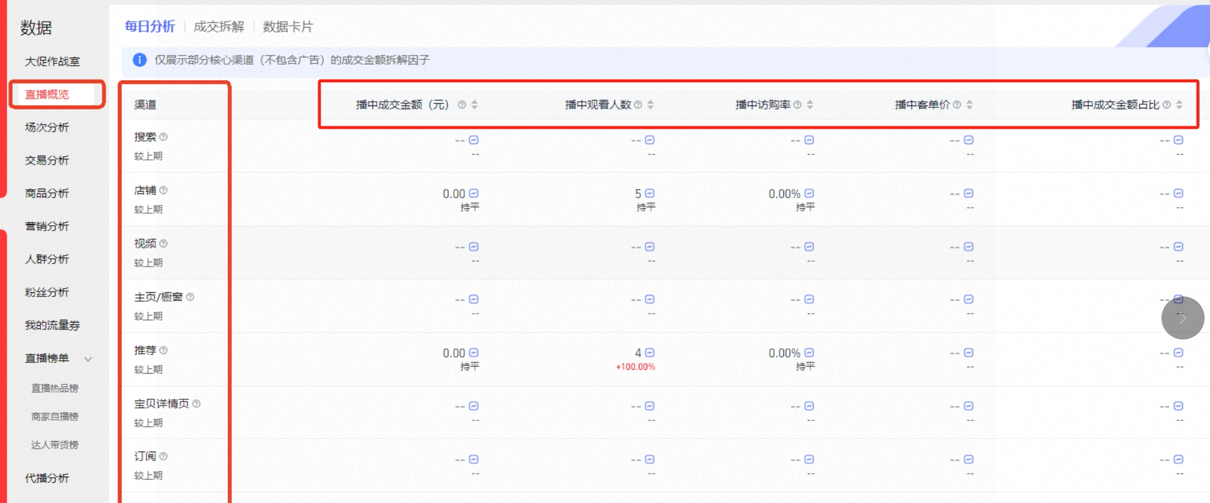Open trend icon for 店铺 播中成交金额 0.00
Viewport: 1210px width, 503px height.
click(473, 193)
